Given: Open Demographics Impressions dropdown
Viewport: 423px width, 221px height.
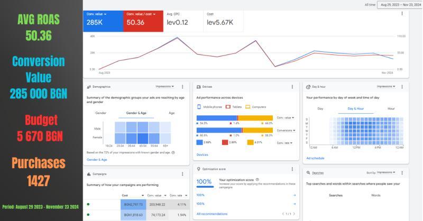Looking at the screenshot, I should click(165, 86).
